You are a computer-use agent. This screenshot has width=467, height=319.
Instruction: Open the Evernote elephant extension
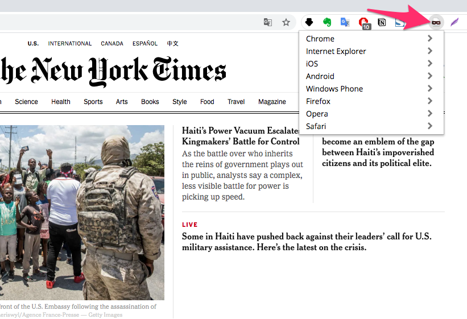(x=327, y=22)
